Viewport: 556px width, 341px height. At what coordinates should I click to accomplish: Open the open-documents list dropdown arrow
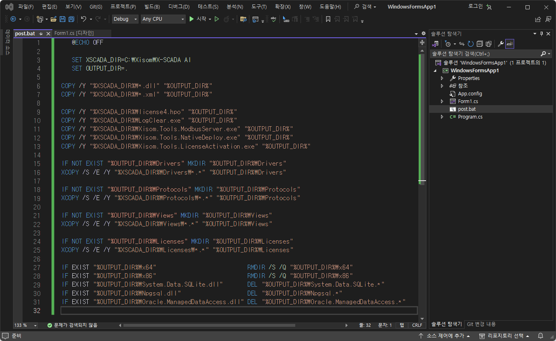(416, 34)
